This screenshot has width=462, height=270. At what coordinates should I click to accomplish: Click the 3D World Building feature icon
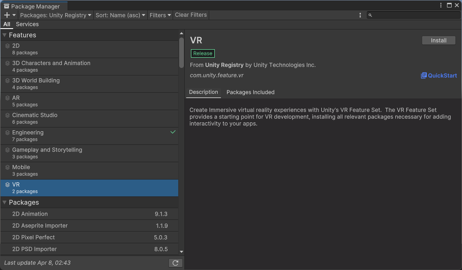coord(8,81)
